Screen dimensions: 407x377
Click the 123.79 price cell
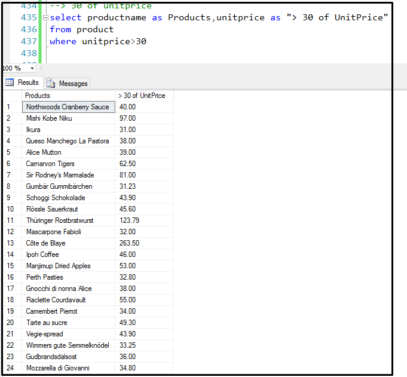coord(144,220)
